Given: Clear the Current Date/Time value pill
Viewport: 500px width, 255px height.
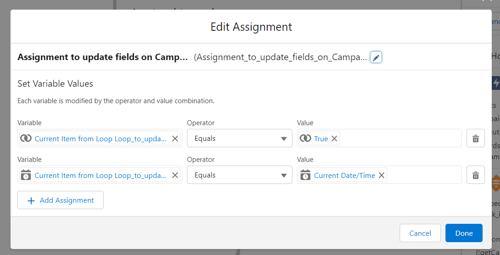Looking at the screenshot, I should (x=381, y=175).
